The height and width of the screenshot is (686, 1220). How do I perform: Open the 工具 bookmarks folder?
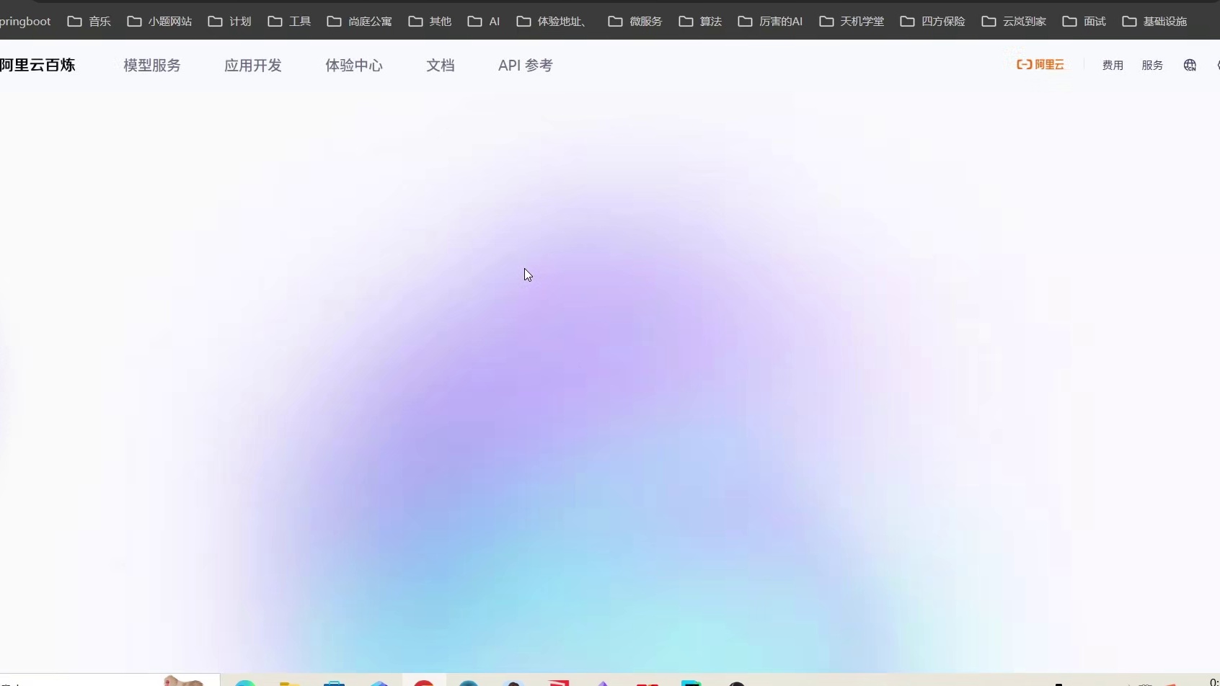coord(288,22)
